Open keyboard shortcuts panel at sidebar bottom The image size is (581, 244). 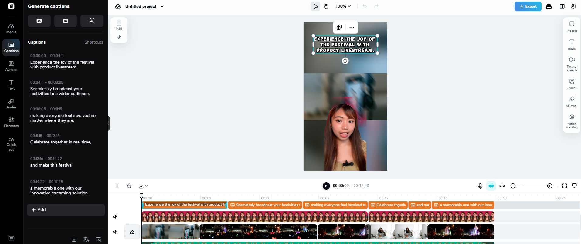(x=12, y=238)
